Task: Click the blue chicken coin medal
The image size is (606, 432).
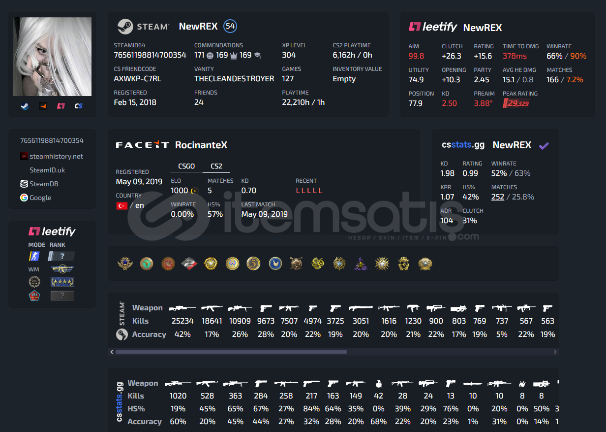Action: [x=275, y=264]
